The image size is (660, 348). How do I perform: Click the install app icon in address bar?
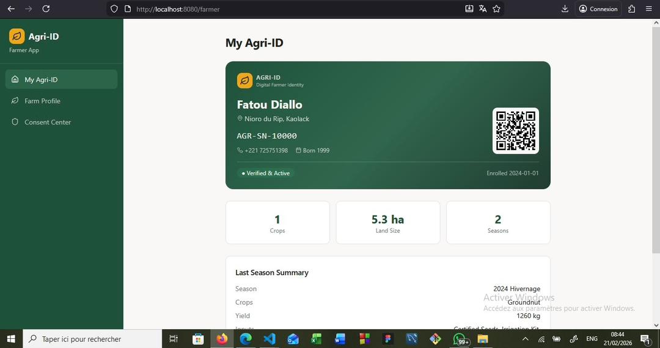coord(469,9)
